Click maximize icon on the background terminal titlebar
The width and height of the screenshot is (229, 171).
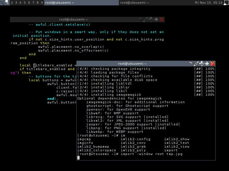point(146,19)
